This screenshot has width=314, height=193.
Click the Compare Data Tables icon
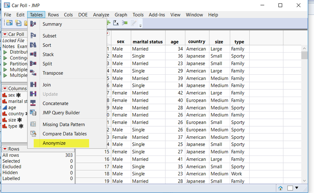[x=33, y=133]
